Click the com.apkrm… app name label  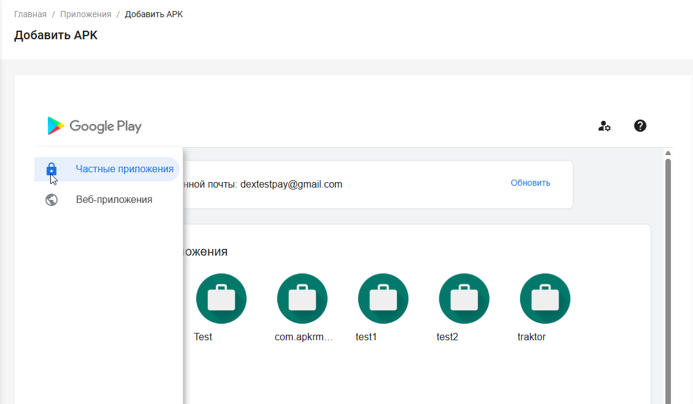(x=304, y=337)
